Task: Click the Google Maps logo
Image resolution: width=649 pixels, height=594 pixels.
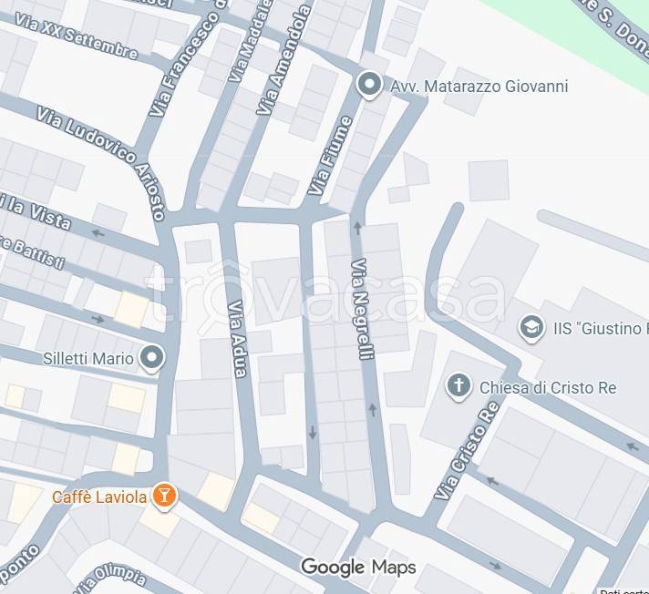Action: pyautogui.click(x=358, y=567)
